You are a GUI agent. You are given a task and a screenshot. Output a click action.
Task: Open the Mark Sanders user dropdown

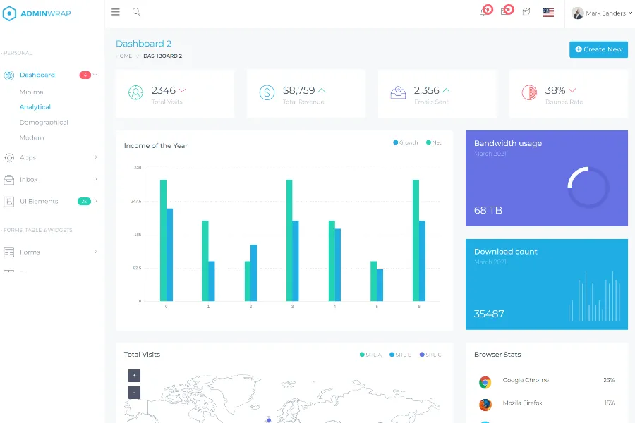tap(602, 13)
